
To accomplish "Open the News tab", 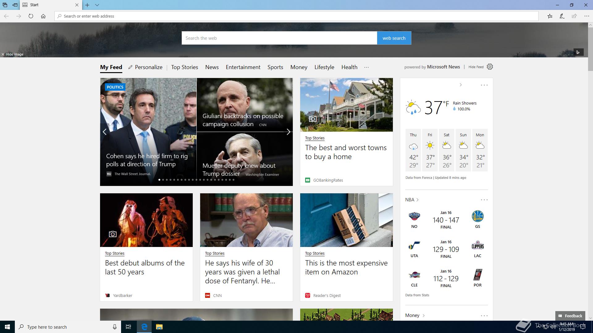I will pos(212,67).
